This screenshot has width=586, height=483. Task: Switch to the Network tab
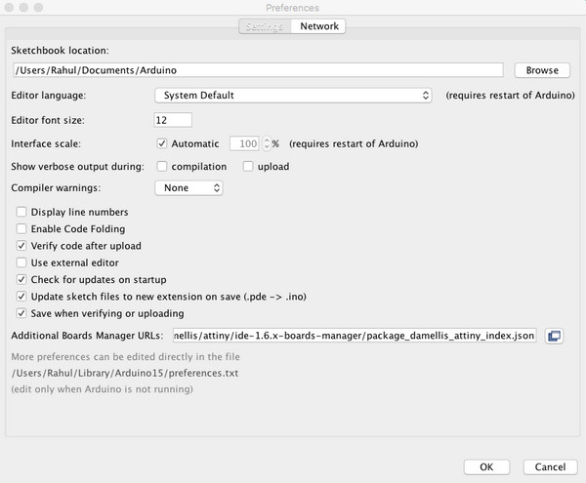tap(318, 26)
